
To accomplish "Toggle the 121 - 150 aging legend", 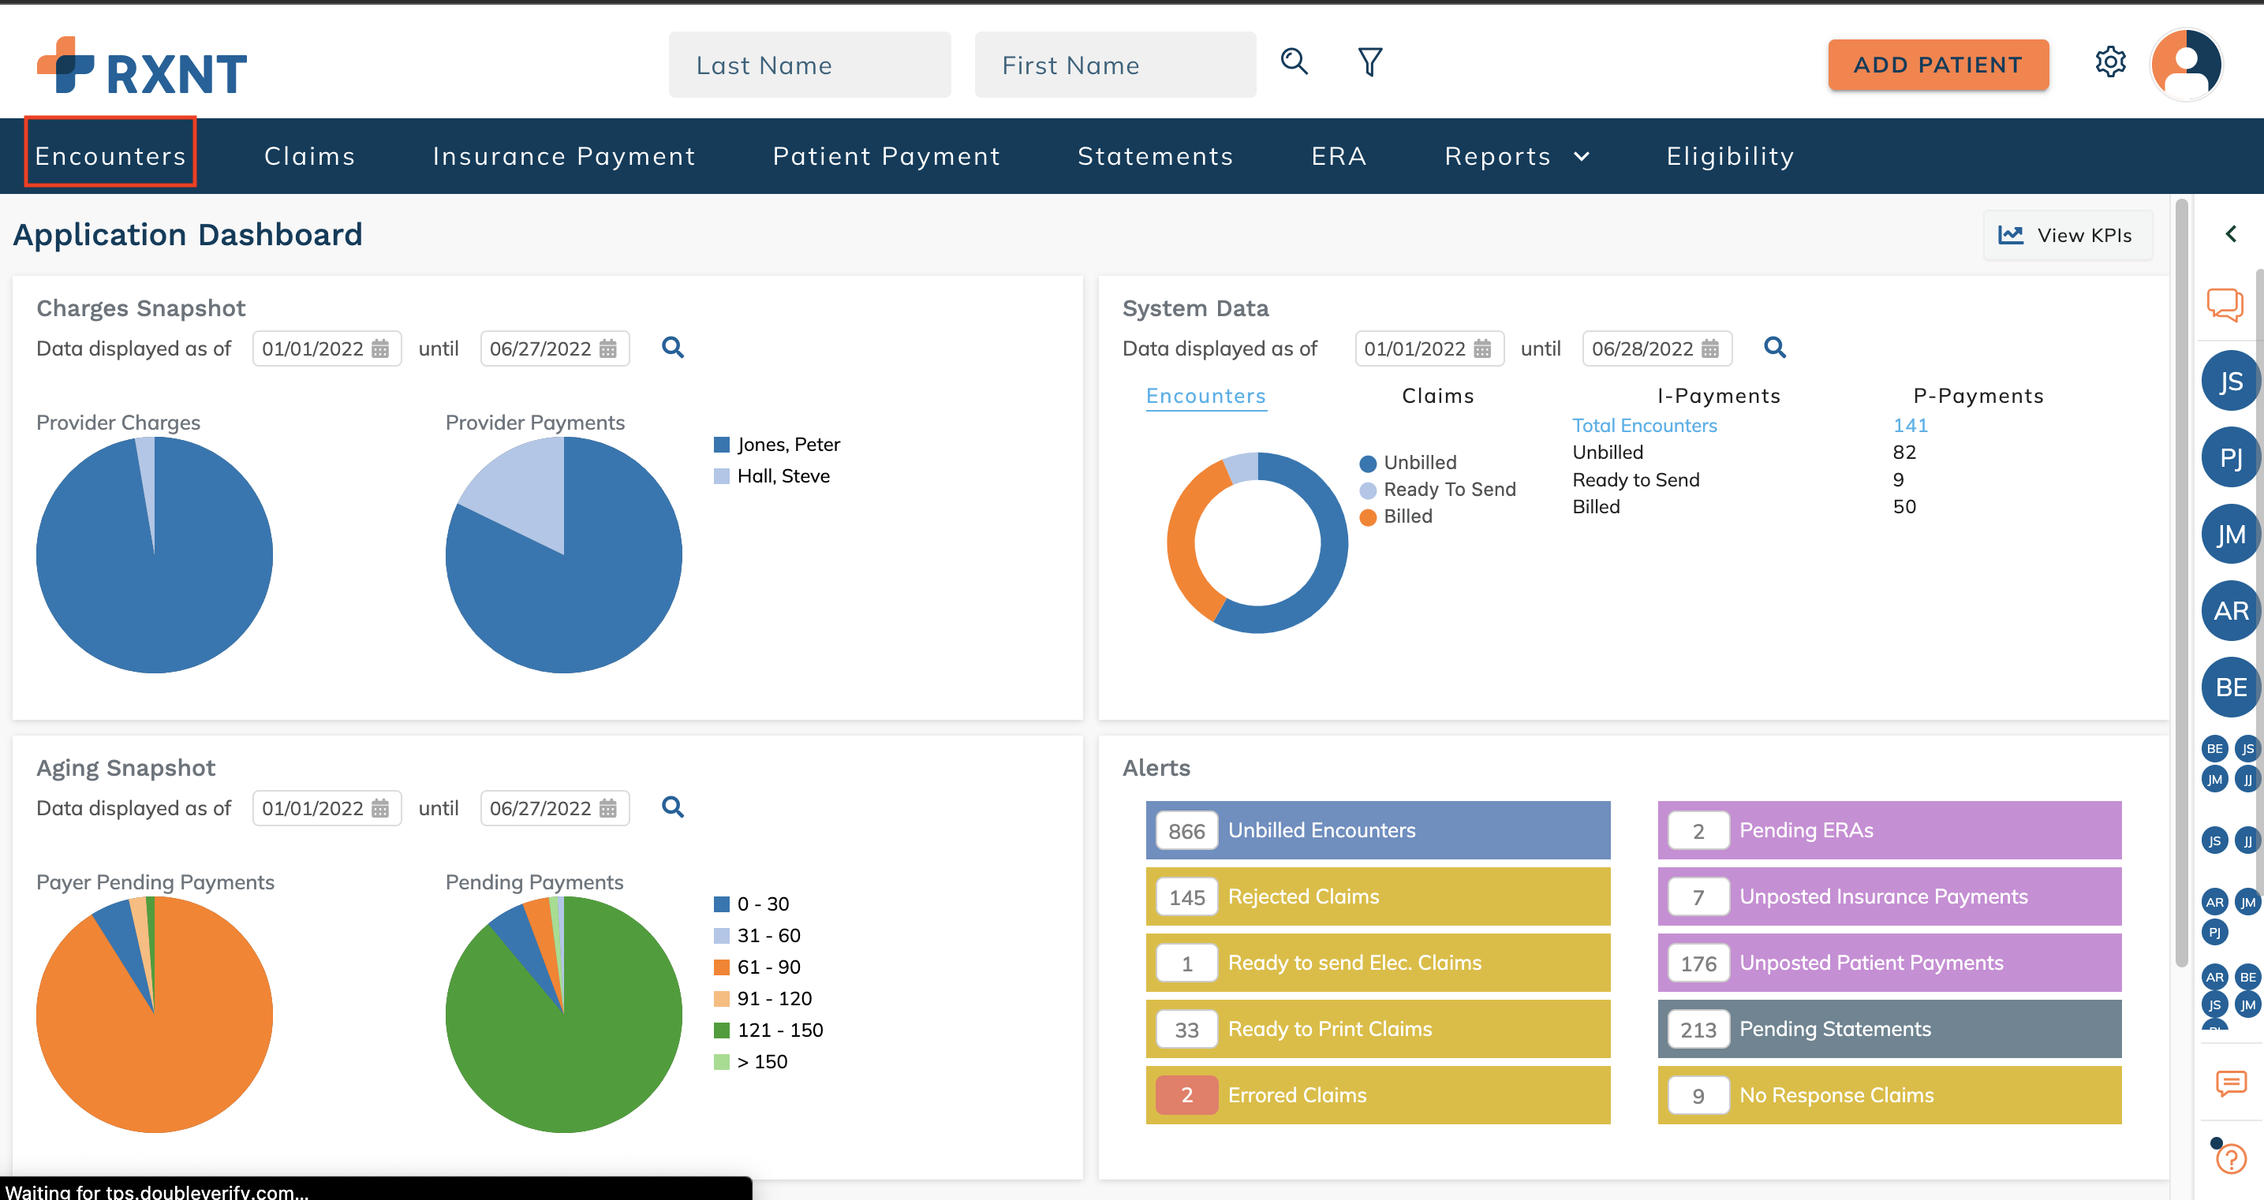I will coord(779,1030).
